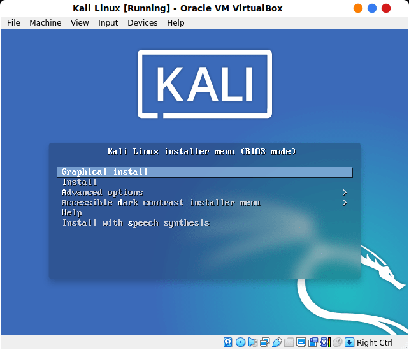Click the window resize grip corner
The width and height of the screenshot is (409, 350).
405,346
